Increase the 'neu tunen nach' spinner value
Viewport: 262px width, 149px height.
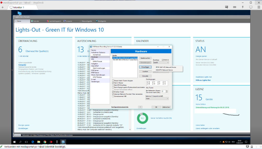167,91
